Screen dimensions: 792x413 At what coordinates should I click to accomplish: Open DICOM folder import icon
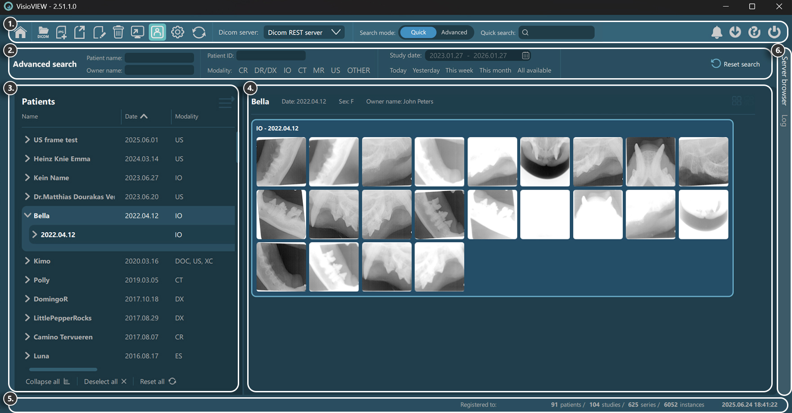43,32
